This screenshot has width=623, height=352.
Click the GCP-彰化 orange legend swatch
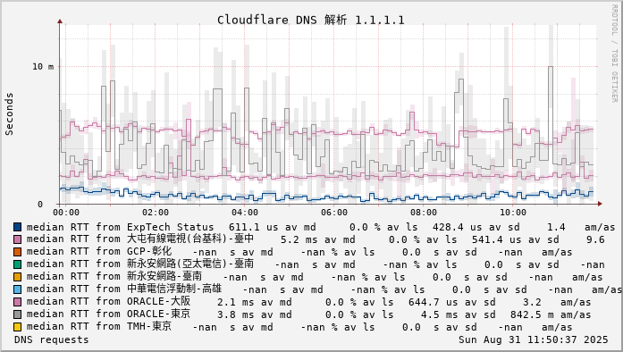point(18,252)
